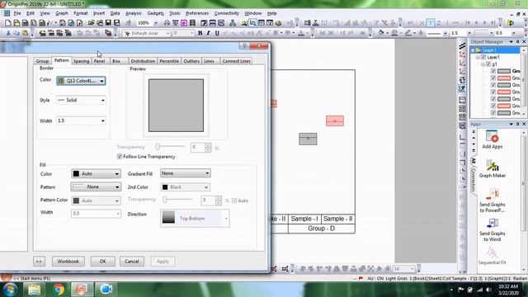The height and width of the screenshot is (297, 528).
Task: Click the pink box in Group D graph
Action: pyautogui.click(x=335, y=121)
